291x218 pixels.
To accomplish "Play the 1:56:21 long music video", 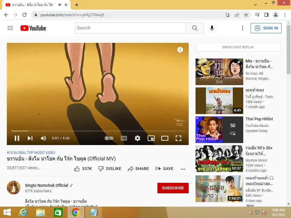I will click(x=219, y=189).
